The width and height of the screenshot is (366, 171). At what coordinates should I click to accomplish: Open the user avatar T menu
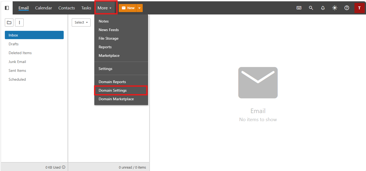[x=359, y=8]
